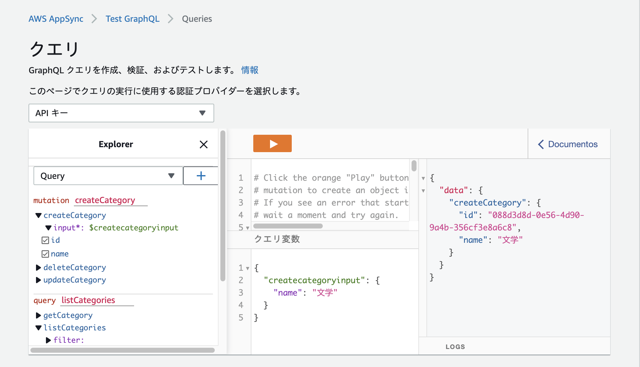Click the query editor vertical scrollbar thumb
Screen dimensions: 640x367
click(414, 166)
